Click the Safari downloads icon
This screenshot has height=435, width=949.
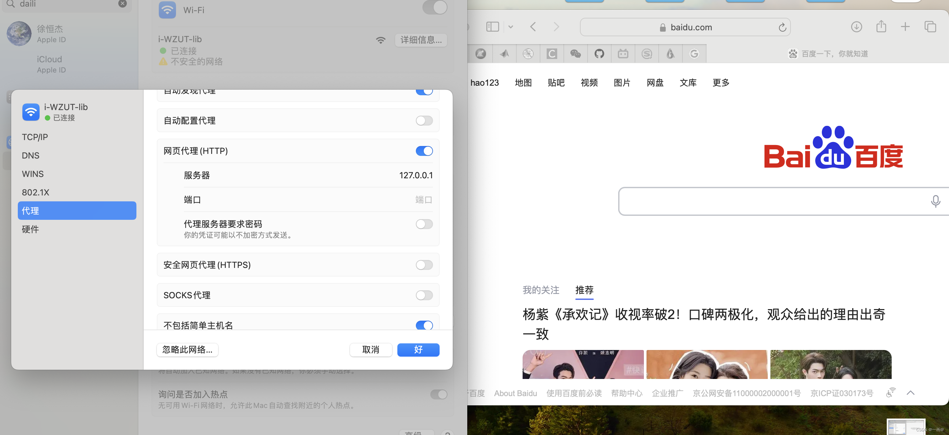click(856, 27)
